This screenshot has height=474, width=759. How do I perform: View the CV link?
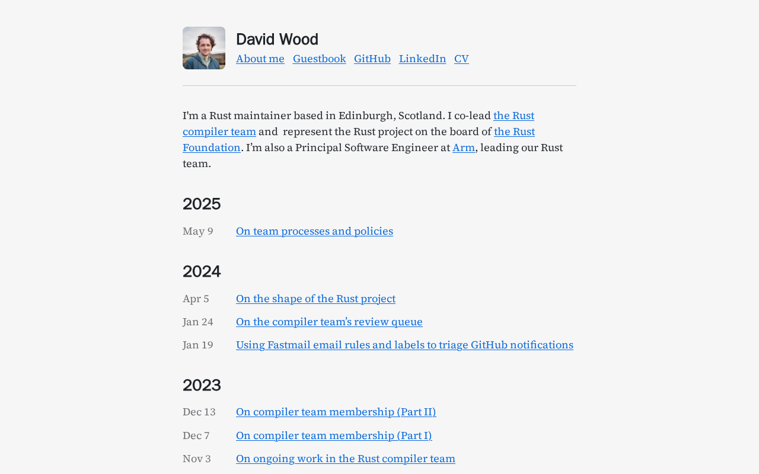[461, 59]
